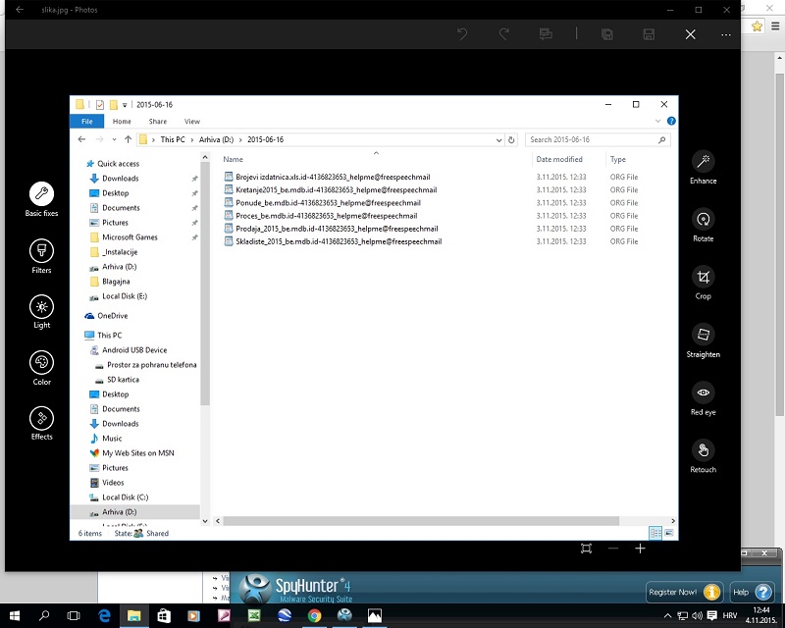Go back using the Photos back arrow

point(20,10)
